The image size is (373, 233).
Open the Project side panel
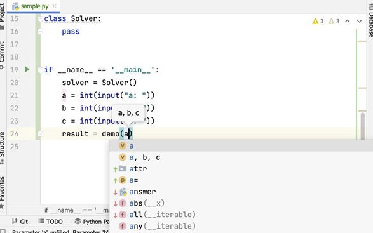tap(3, 16)
